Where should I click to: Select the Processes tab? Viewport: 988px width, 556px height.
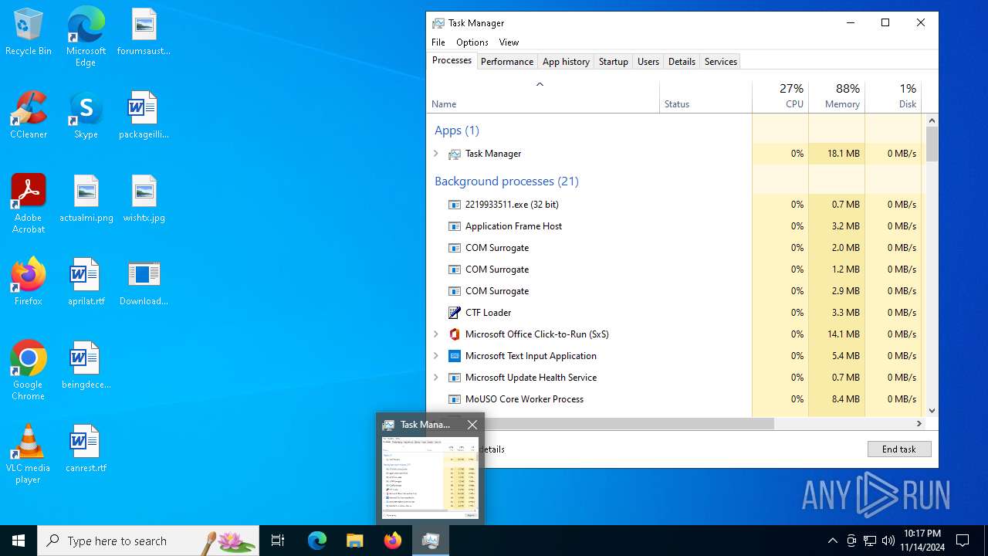point(452,60)
